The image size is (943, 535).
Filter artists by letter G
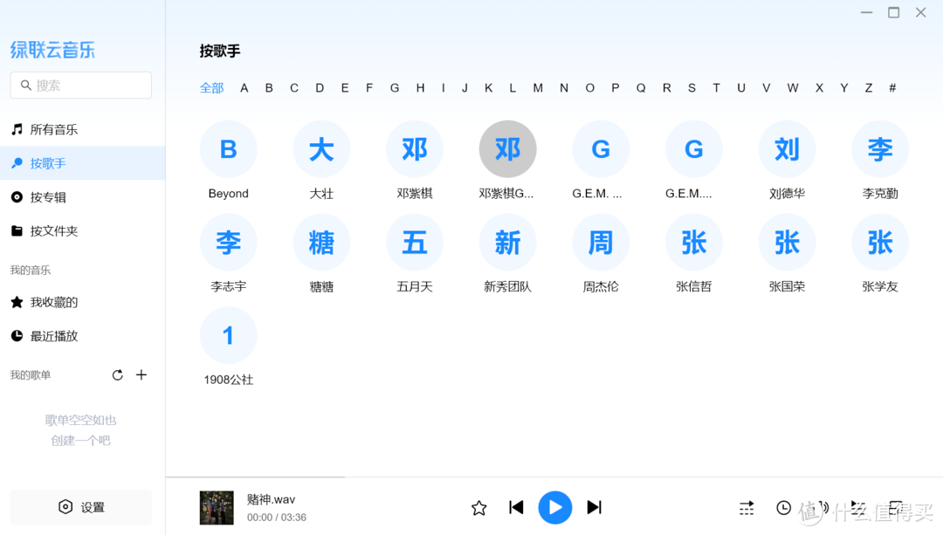pos(395,88)
